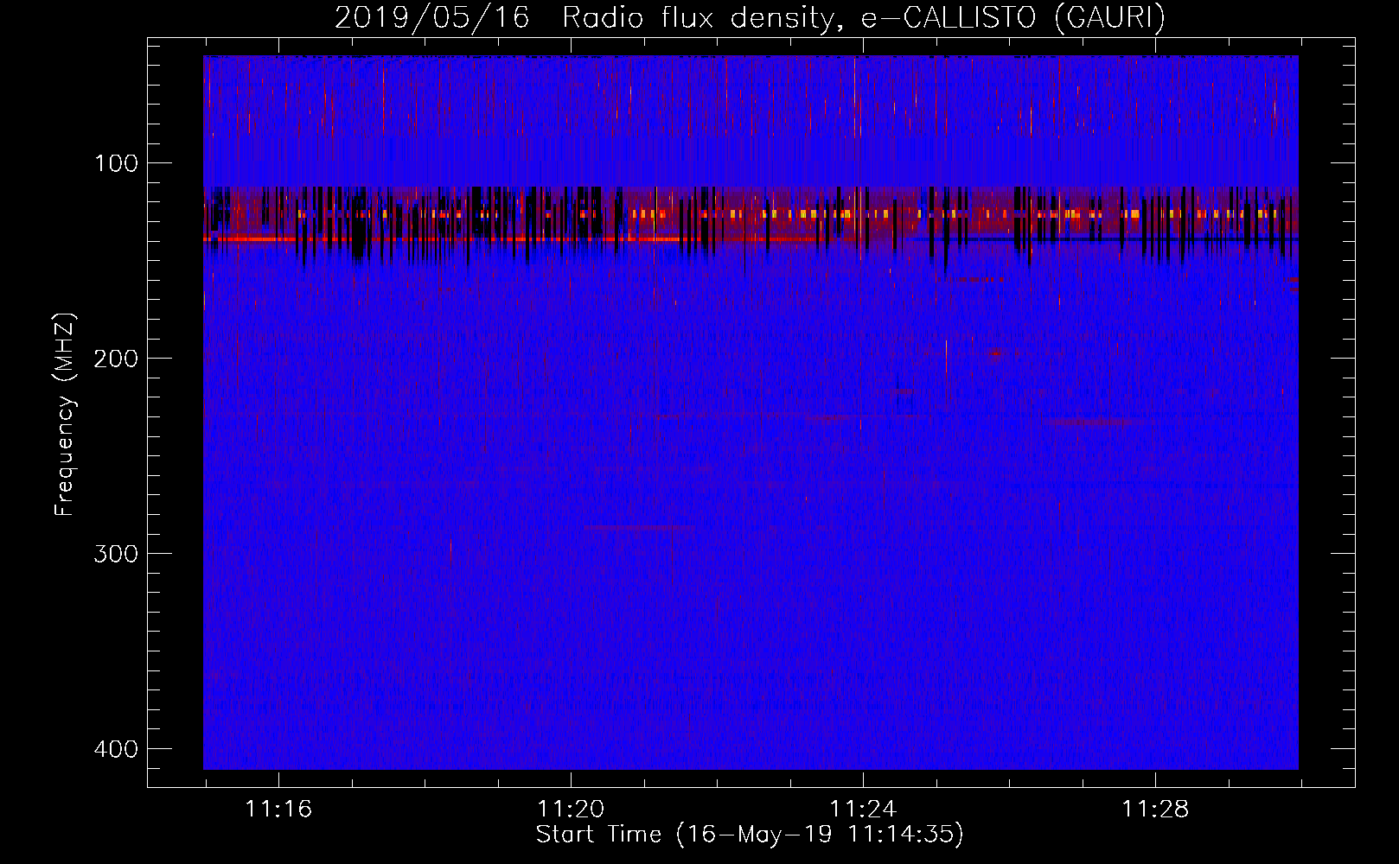The height and width of the screenshot is (864, 1399).
Task: Select the 200 frequency axis label
Action: (x=116, y=359)
